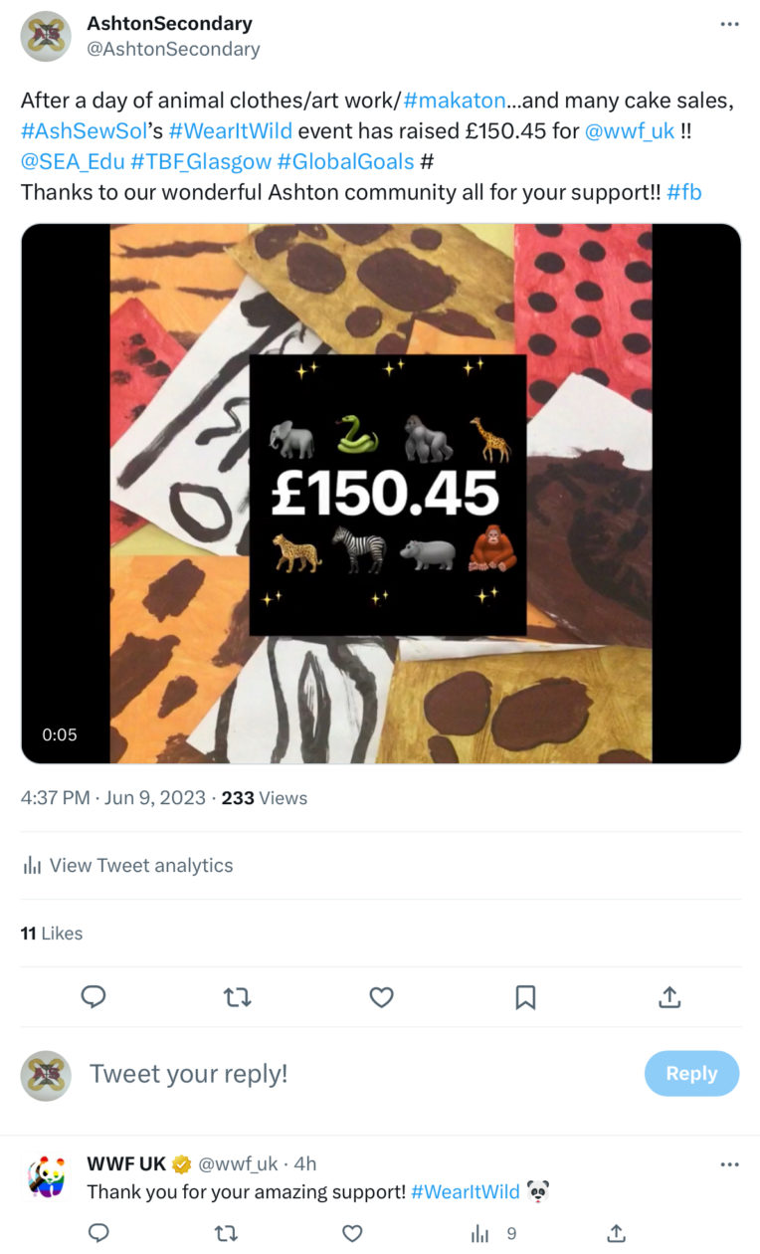
Task: Click the blue Reply button
Action: [691, 1073]
